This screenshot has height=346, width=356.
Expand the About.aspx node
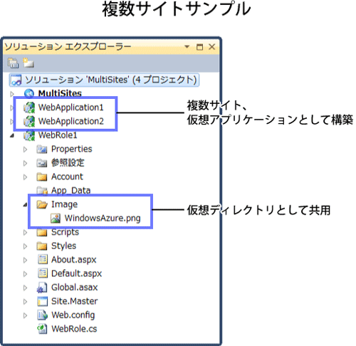tap(25, 260)
